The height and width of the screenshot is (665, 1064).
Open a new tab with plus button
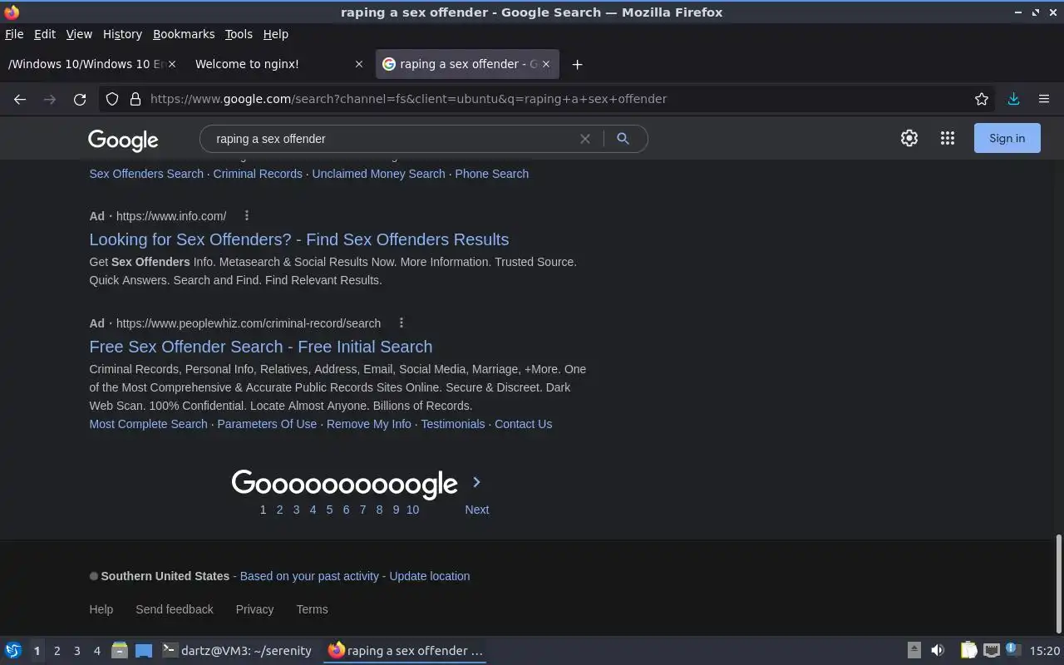[x=577, y=64]
